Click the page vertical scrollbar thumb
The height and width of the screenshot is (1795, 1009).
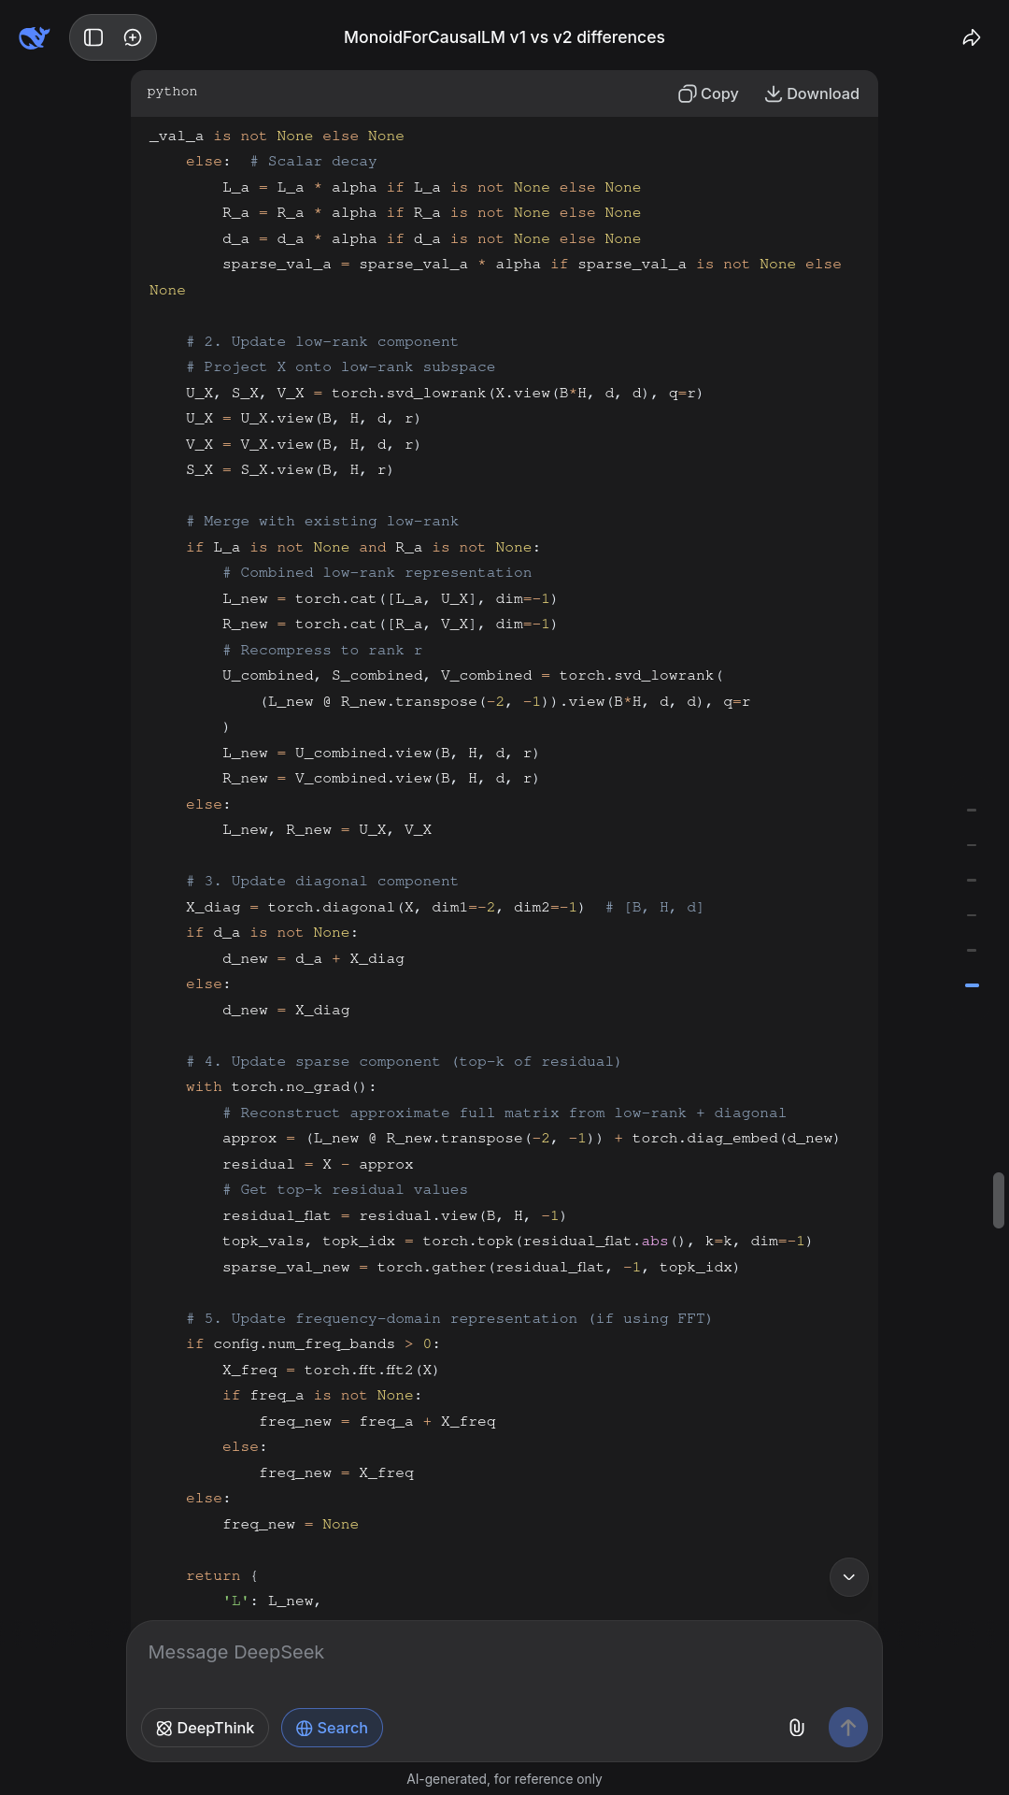point(999,1199)
